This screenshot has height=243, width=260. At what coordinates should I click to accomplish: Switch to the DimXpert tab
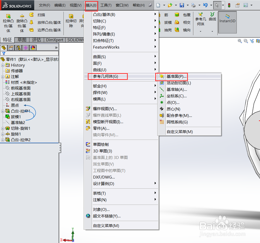(55, 40)
